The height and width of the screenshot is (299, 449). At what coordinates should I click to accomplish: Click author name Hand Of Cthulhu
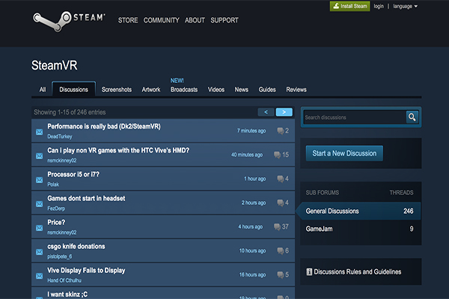coord(64,280)
